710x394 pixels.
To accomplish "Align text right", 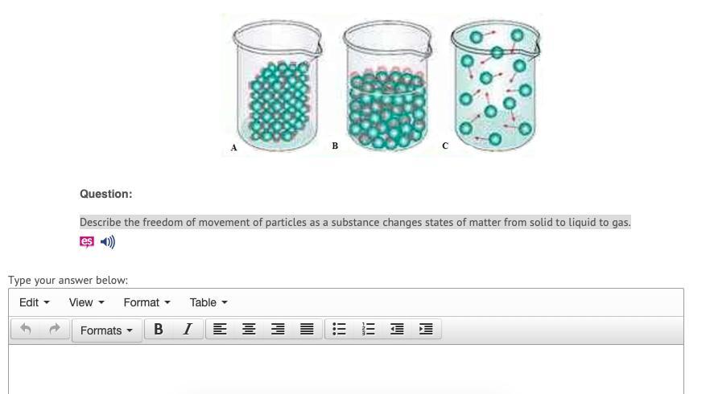I will tap(278, 330).
